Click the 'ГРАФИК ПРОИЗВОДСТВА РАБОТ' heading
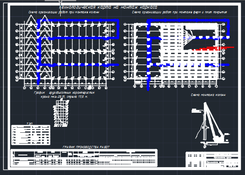The height and width of the screenshot is (175, 245). [x=86, y=147]
